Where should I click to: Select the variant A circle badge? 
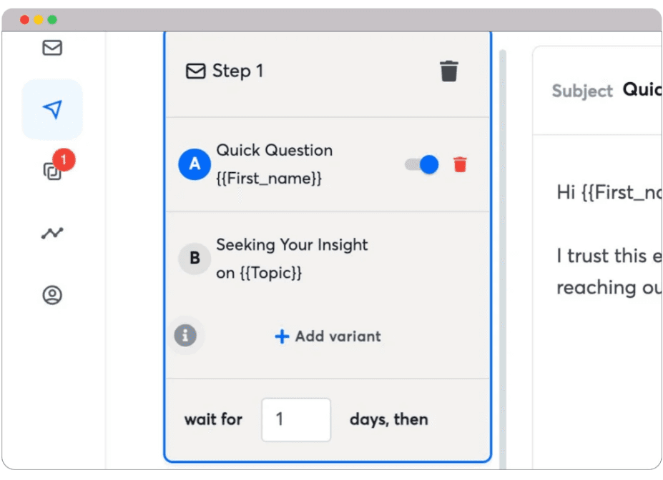pyautogui.click(x=194, y=164)
